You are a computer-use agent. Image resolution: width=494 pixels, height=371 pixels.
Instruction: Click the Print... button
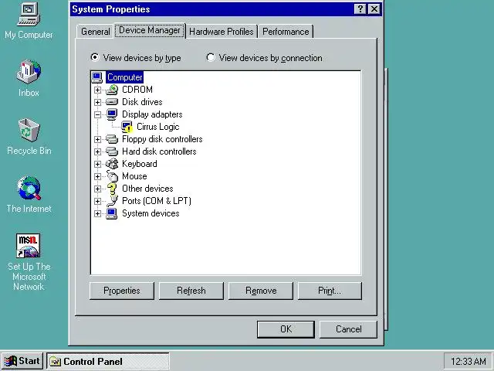[330, 291]
